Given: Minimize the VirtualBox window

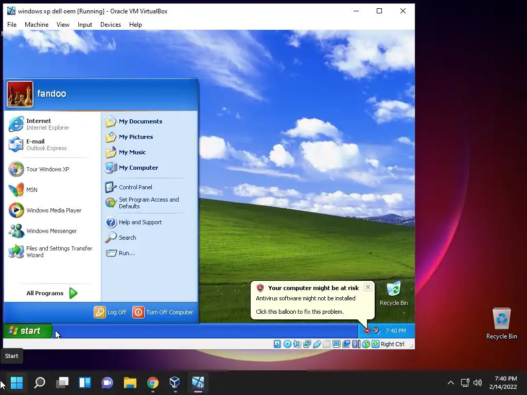Looking at the screenshot, I should coord(356,11).
